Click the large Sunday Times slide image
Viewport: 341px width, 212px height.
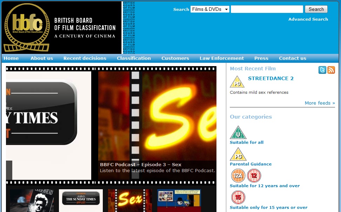[x=48, y=126]
